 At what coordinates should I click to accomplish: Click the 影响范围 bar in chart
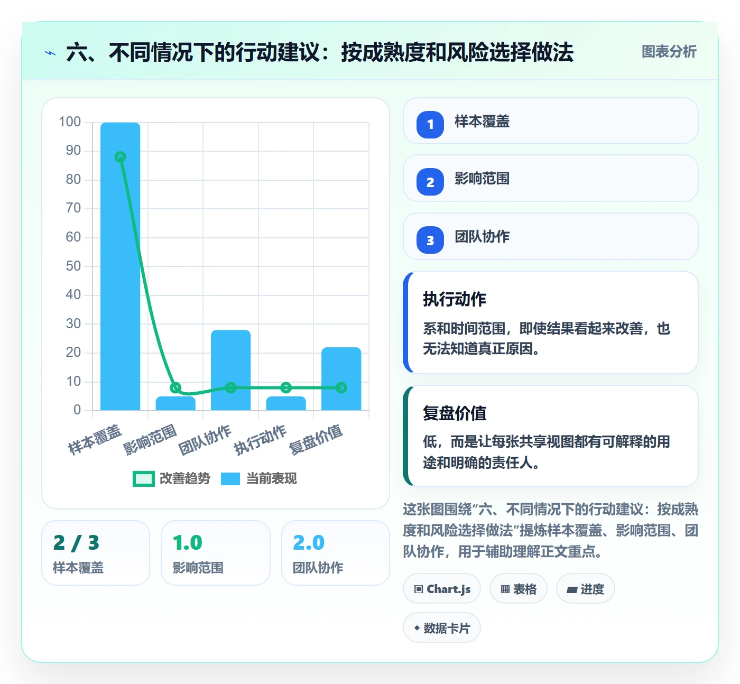pyautogui.click(x=175, y=403)
